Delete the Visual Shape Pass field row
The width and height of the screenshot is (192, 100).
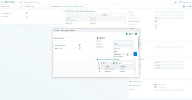pyautogui.click(x=99, y=69)
